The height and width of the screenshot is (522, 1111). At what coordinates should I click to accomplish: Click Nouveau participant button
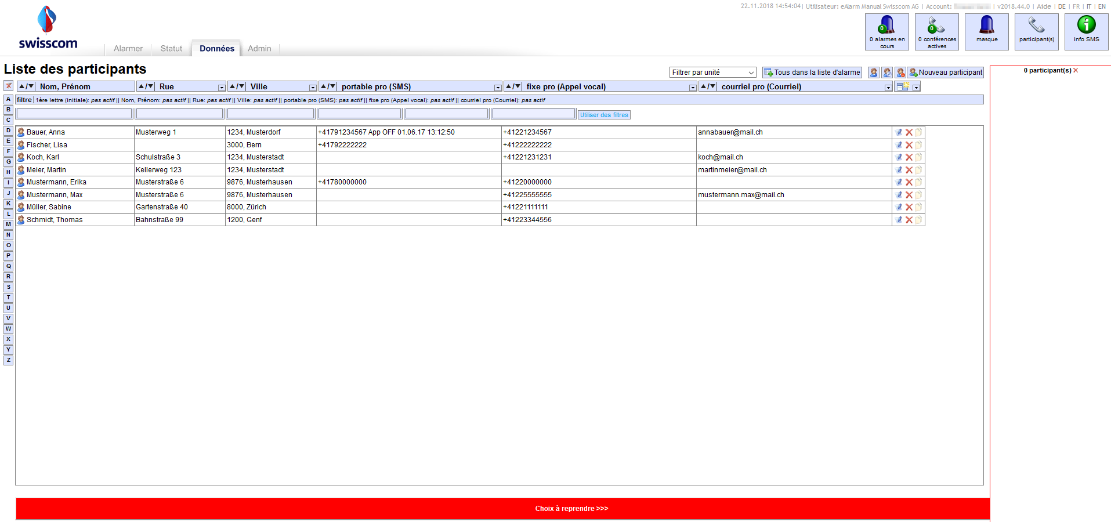pyautogui.click(x=946, y=72)
